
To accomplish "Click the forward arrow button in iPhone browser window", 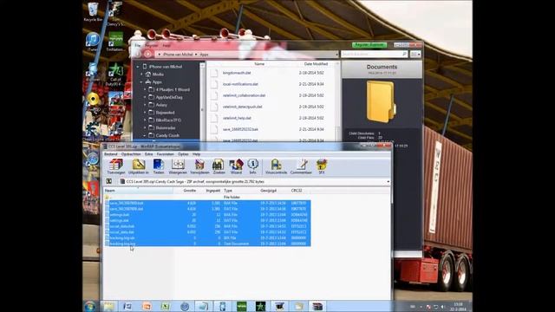I will [147, 54].
